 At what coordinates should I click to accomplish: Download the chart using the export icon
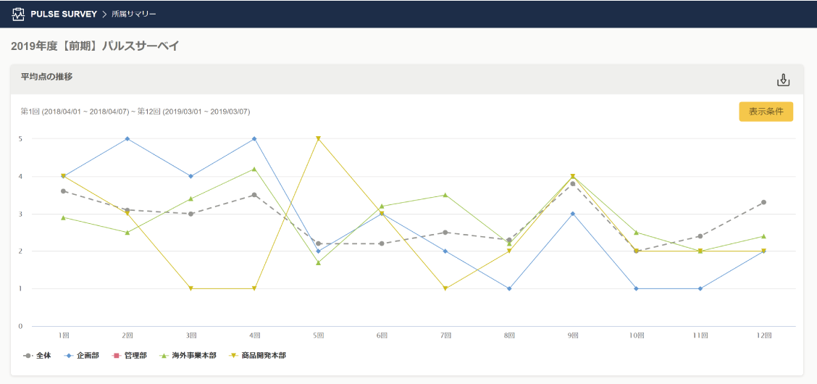[783, 80]
